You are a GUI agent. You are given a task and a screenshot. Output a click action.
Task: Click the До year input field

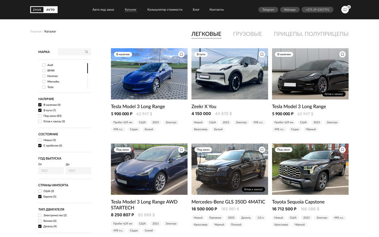tap(78, 171)
